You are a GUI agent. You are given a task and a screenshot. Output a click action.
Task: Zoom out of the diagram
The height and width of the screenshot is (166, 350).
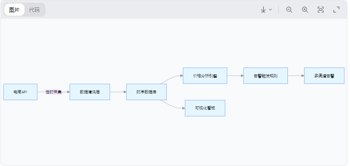tap(289, 10)
